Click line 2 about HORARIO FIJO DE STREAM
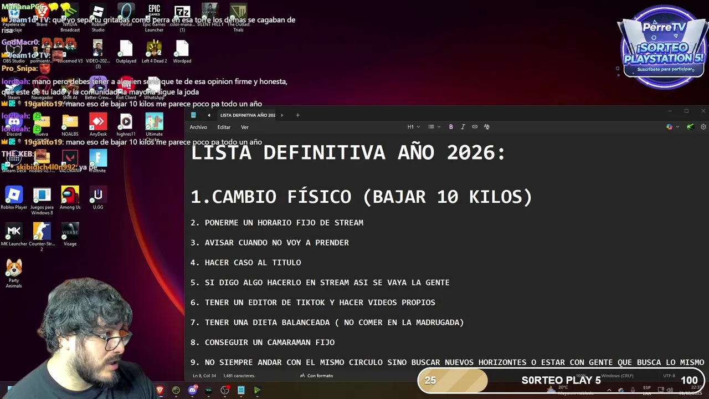 (x=277, y=223)
